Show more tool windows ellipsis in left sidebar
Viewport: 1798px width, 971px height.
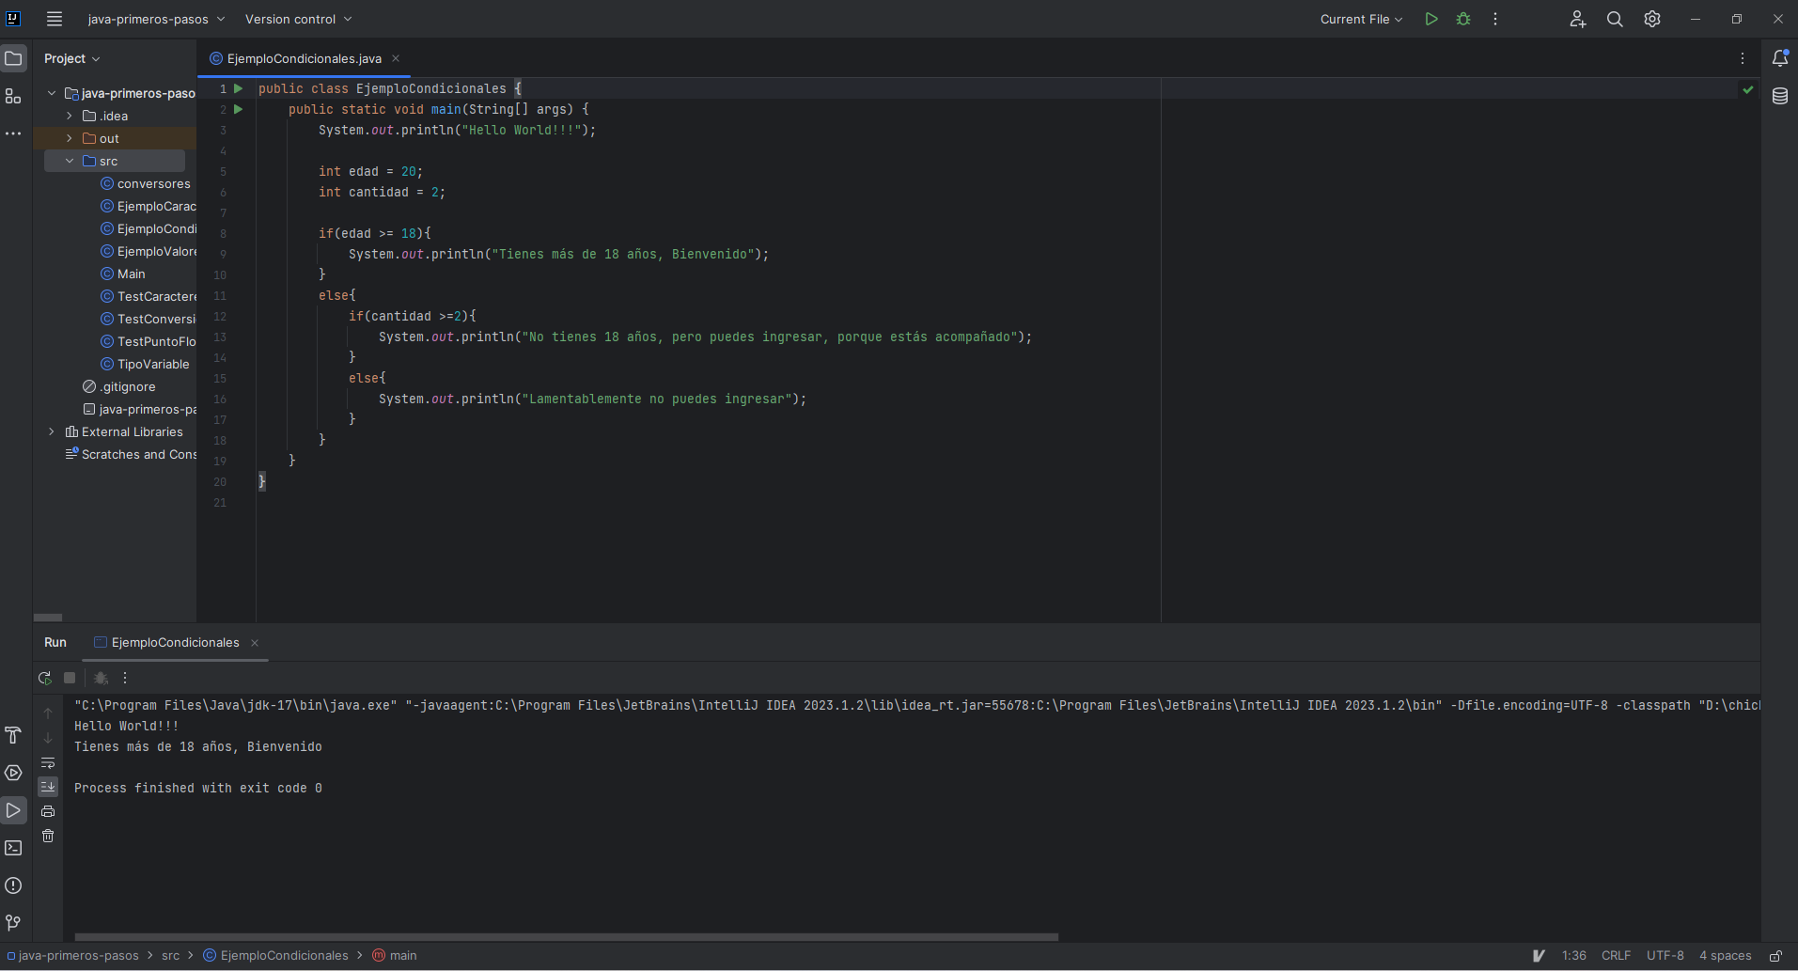13,133
